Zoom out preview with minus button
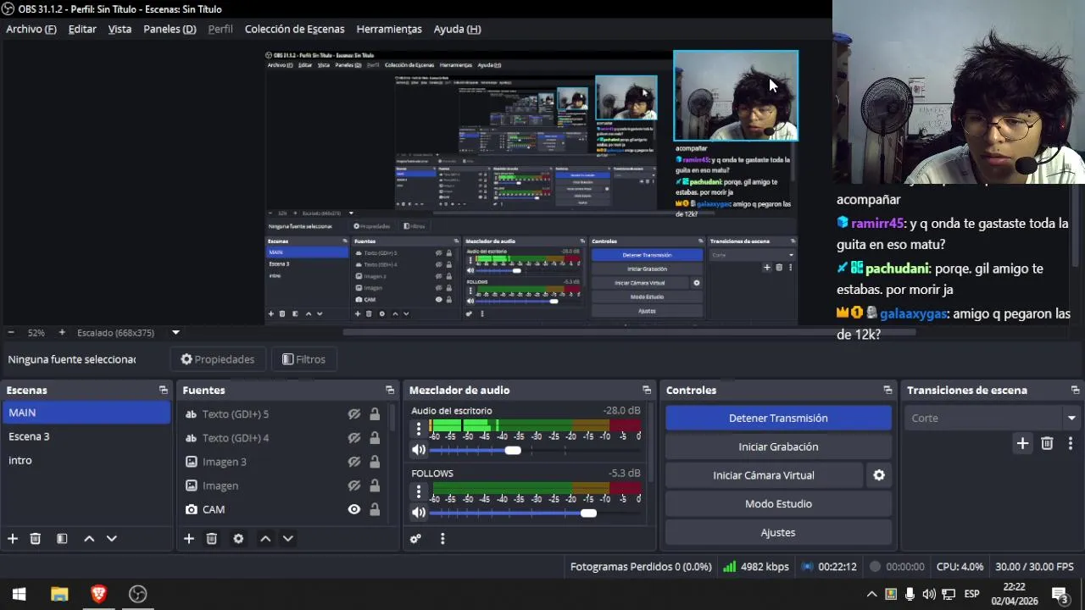 tap(10, 333)
